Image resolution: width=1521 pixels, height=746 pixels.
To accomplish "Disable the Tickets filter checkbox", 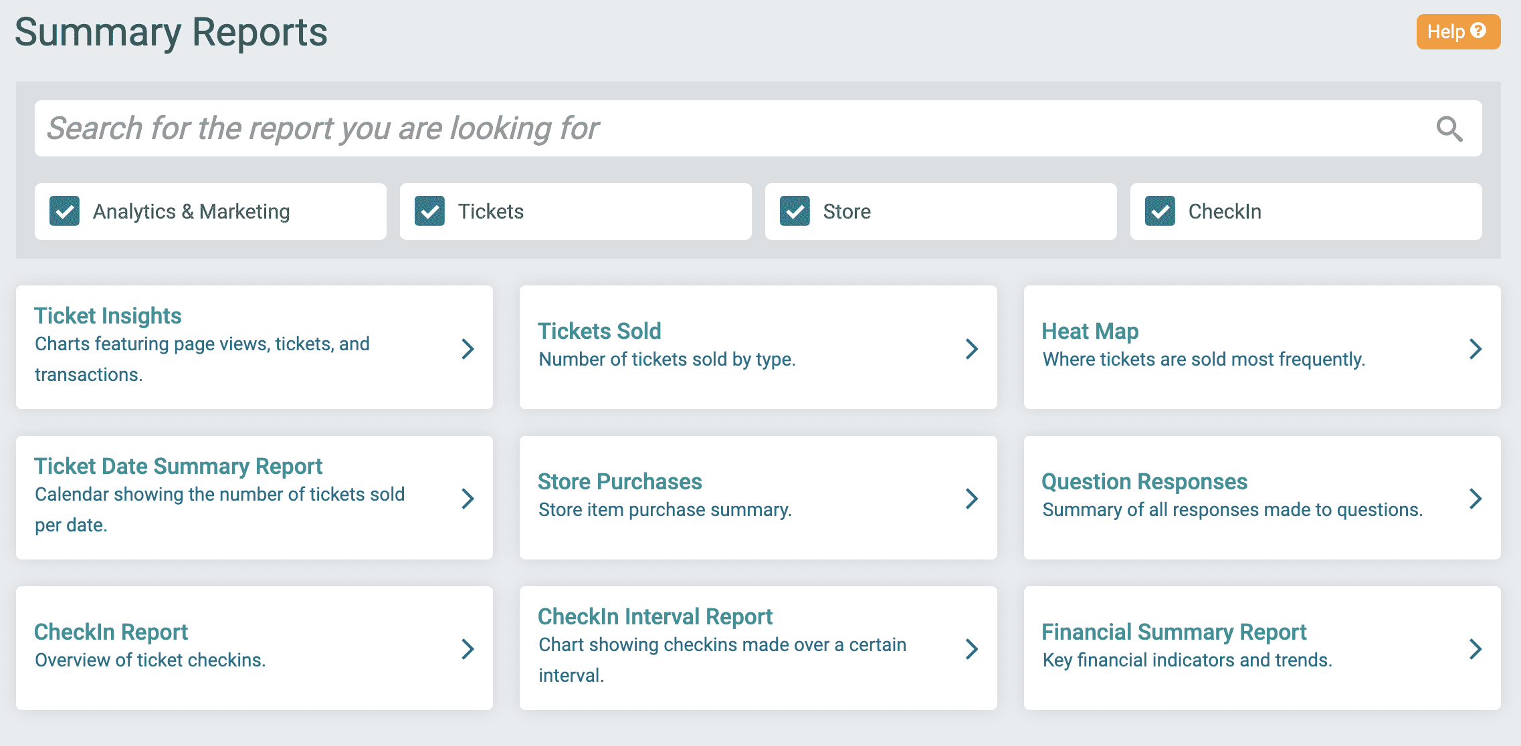I will click(429, 211).
